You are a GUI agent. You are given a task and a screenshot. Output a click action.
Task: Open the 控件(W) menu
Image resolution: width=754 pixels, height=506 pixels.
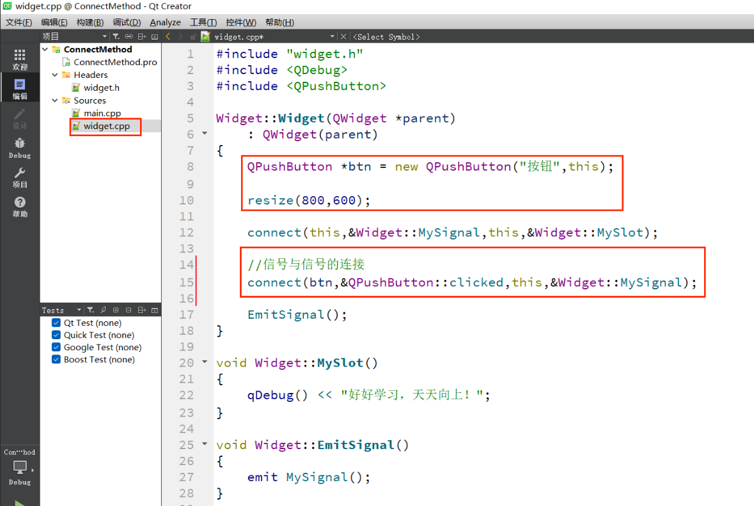coord(241,22)
